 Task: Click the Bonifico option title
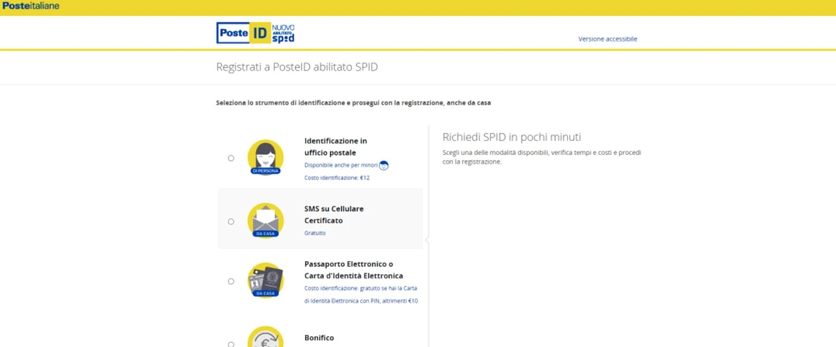(319, 338)
